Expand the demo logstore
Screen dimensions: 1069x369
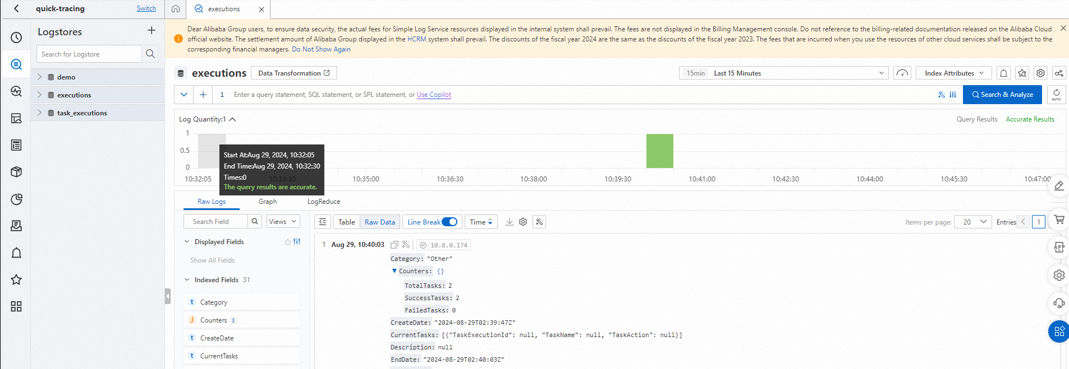(39, 77)
